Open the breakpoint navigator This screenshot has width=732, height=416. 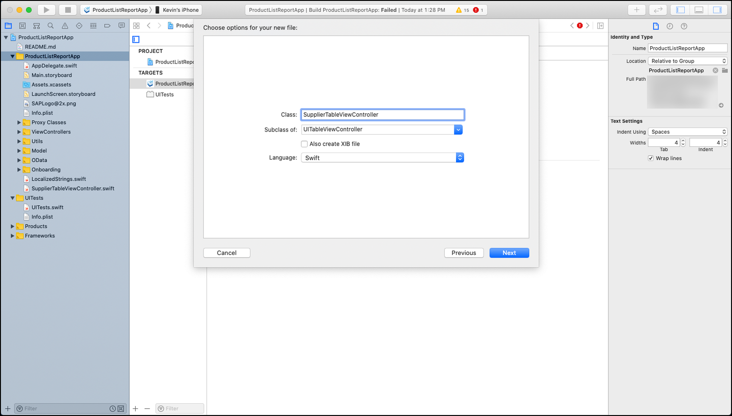pos(107,25)
